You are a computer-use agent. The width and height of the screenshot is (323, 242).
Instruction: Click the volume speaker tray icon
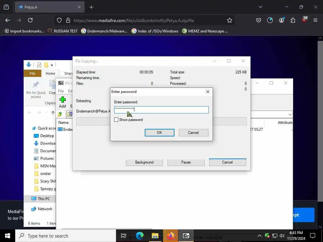click(x=282, y=236)
